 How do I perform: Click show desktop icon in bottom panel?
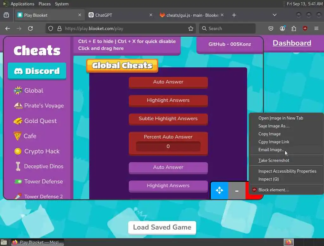point(4,242)
